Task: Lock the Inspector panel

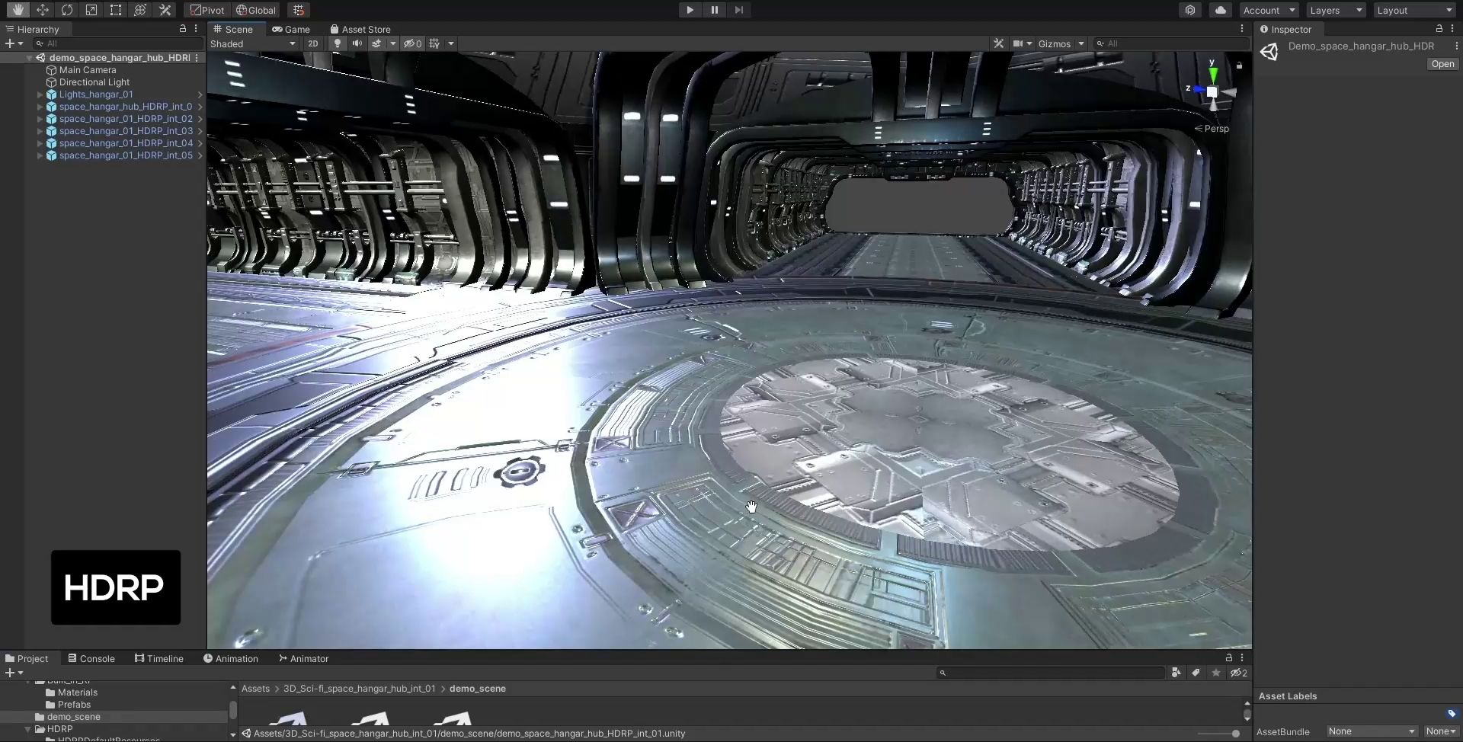Action: 1439,28
